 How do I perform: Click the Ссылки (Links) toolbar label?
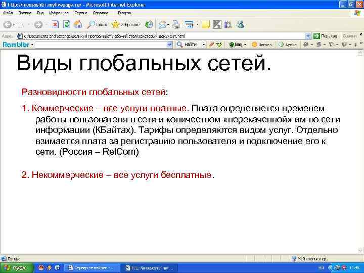click(349, 36)
